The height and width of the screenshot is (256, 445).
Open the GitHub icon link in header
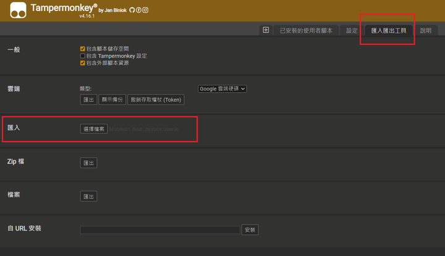[x=132, y=11]
